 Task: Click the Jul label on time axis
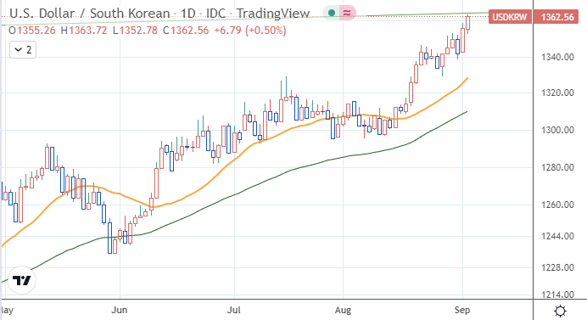[x=234, y=310]
